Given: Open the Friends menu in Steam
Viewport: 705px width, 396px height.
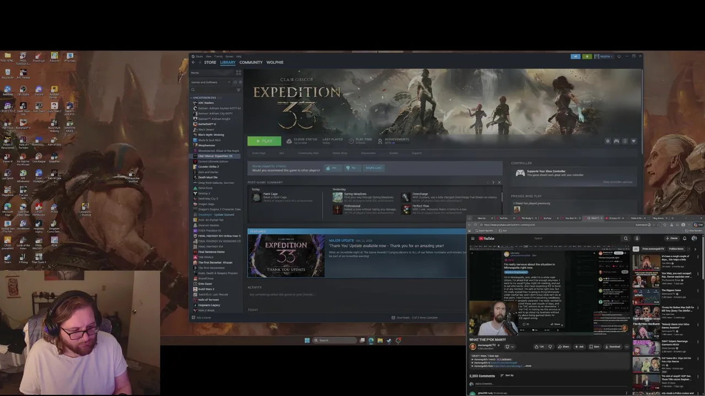Looking at the screenshot, I should pos(218,56).
